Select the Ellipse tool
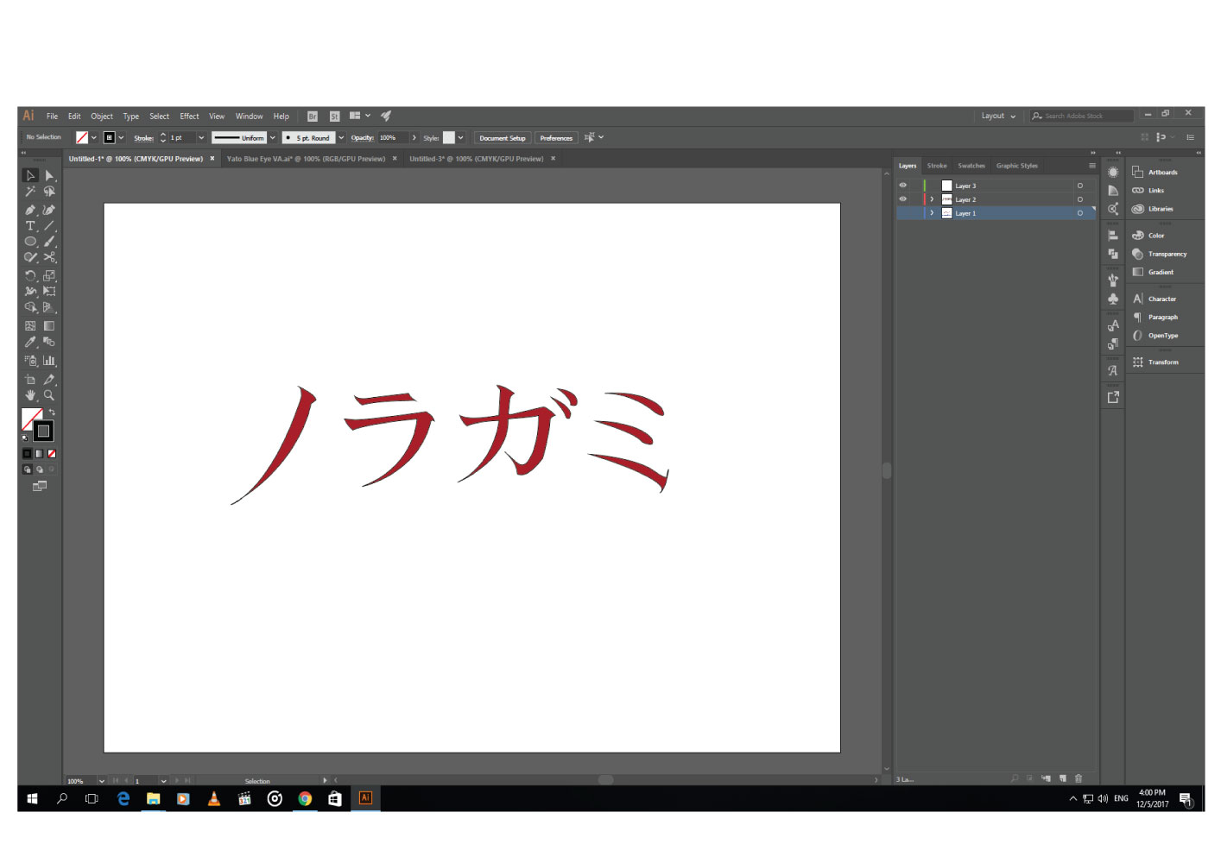 coord(30,242)
